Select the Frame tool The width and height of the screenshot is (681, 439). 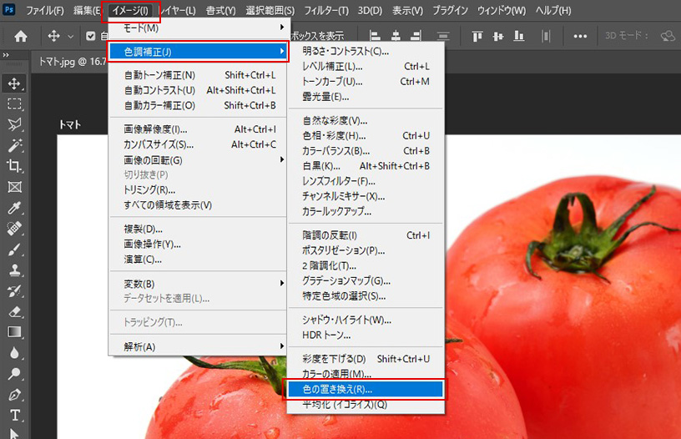click(x=14, y=187)
